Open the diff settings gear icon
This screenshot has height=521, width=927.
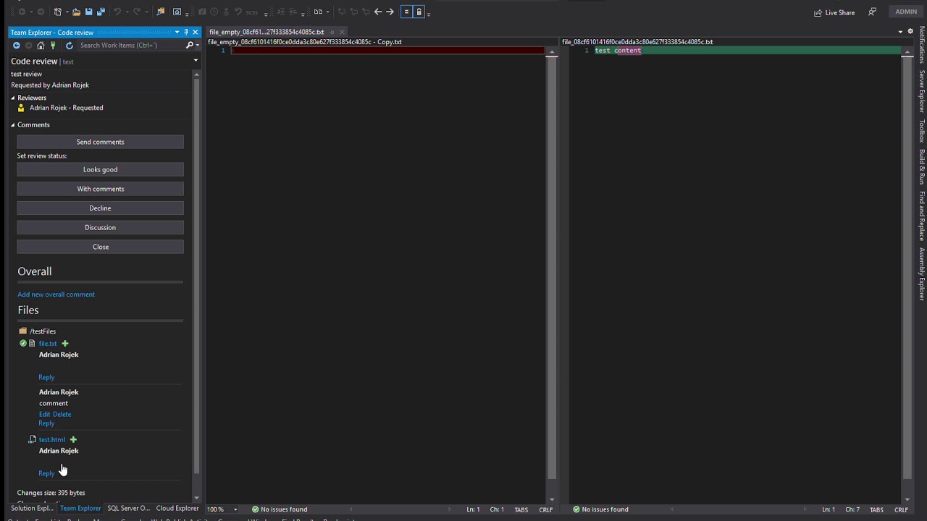[910, 31]
